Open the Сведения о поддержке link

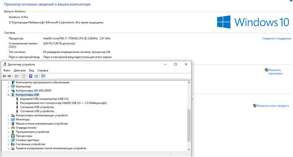pyautogui.click(x=277, y=38)
